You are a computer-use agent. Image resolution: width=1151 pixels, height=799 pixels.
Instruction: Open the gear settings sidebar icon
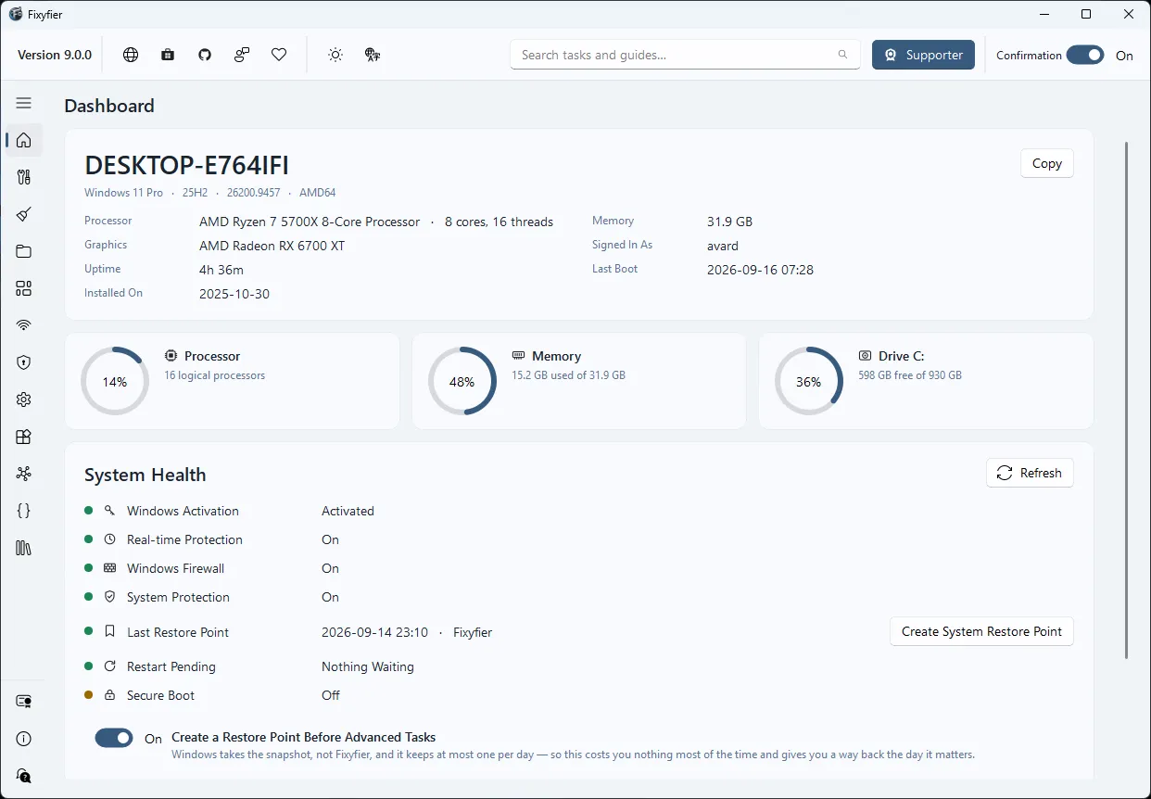click(x=24, y=399)
